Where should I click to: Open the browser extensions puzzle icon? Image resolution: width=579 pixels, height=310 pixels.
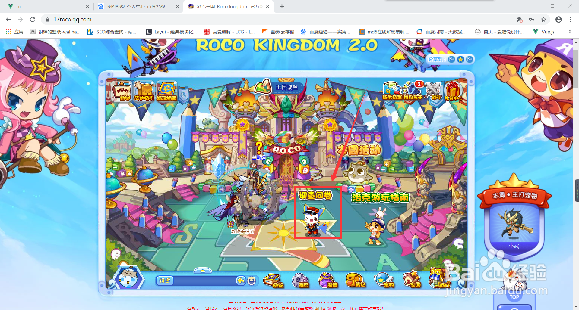[519, 20]
